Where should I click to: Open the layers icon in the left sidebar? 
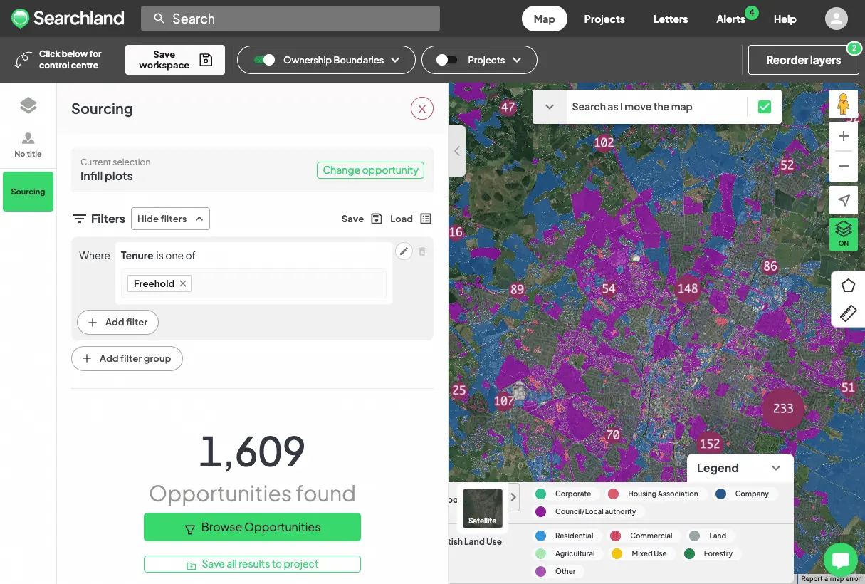point(28,105)
